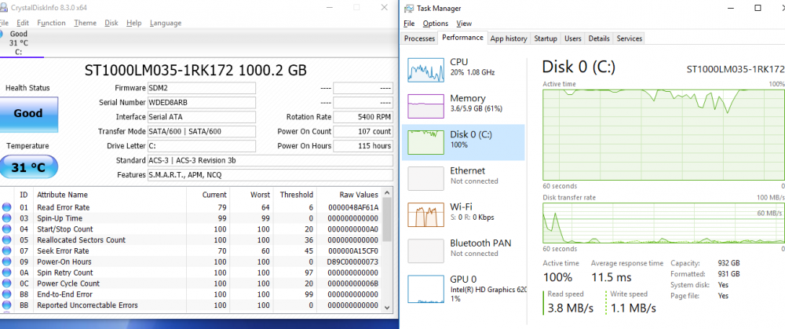Viewport: 785px width, 329px height.
Task: Switch to the Details tab
Action: (x=599, y=38)
